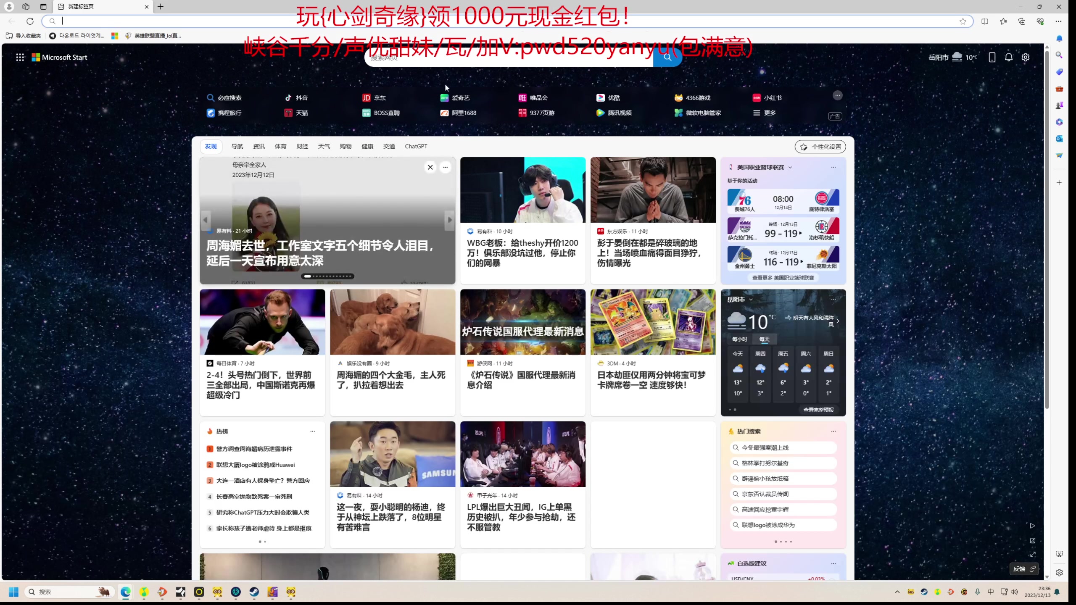Viewport: 1076px width, 605px height.
Task: Open the 京东 quick link
Action: pyautogui.click(x=374, y=97)
